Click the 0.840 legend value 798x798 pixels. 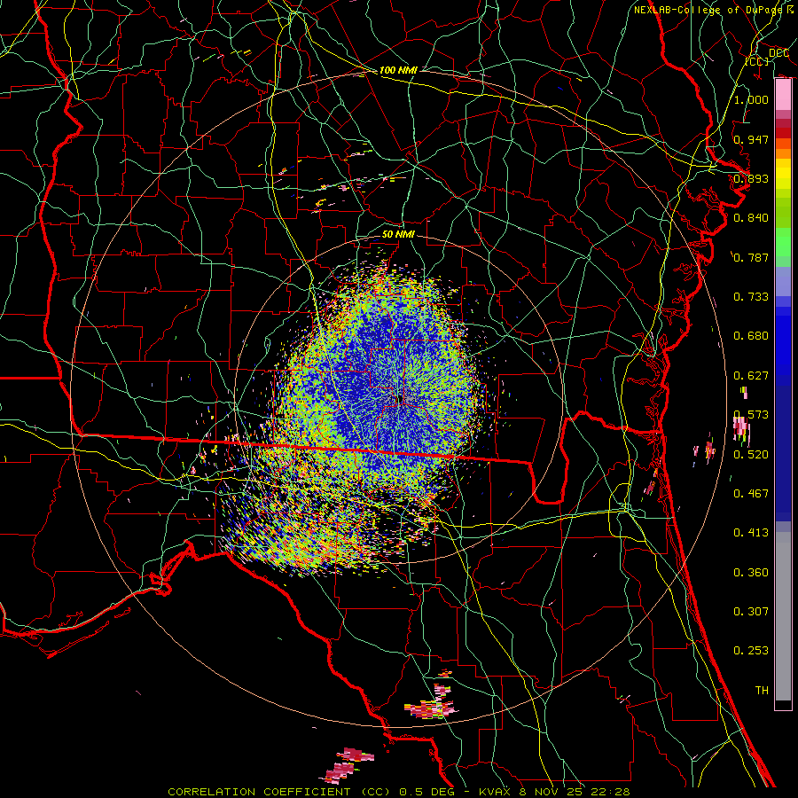tap(751, 218)
